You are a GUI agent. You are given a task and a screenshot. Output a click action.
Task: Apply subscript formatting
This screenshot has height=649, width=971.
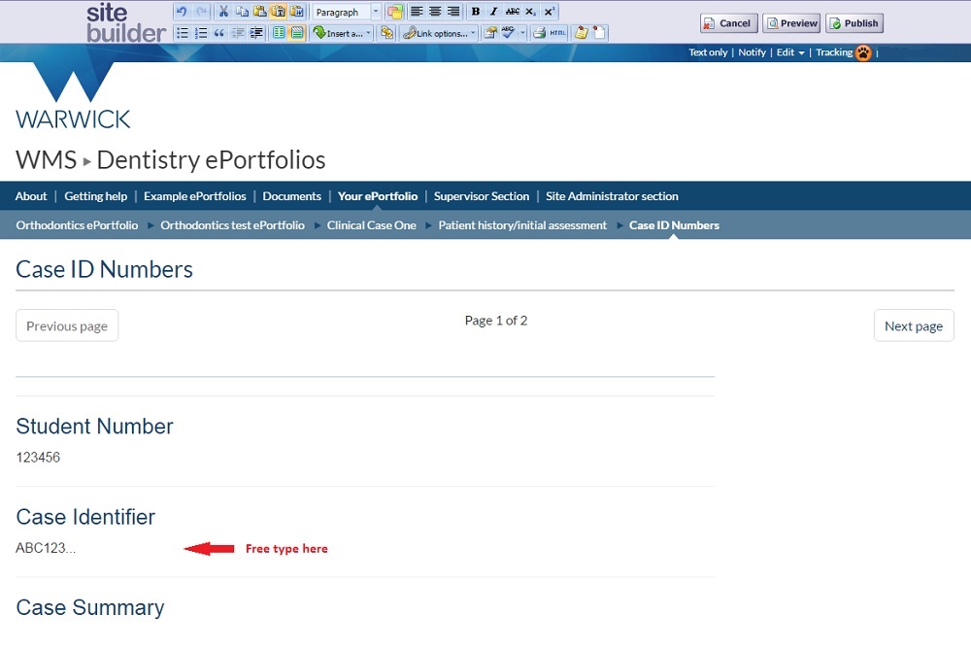pyautogui.click(x=530, y=12)
